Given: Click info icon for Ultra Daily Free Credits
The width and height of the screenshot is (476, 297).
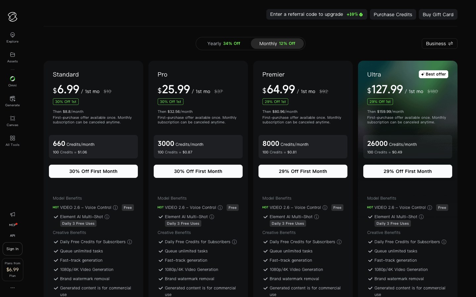Looking at the screenshot, I should [x=444, y=242].
